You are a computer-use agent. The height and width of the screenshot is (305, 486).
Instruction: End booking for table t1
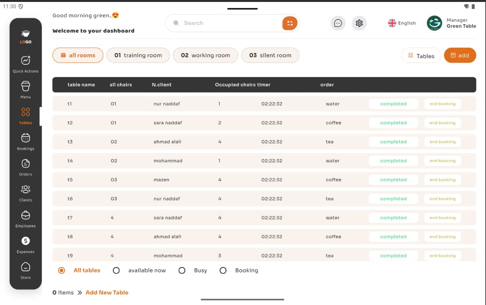pyautogui.click(x=442, y=103)
